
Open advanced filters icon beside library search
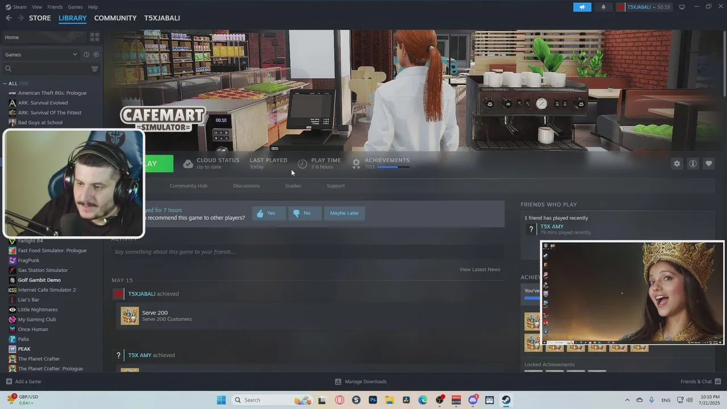[x=94, y=69]
